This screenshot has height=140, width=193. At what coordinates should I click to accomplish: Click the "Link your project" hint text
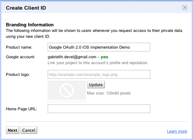(98, 63)
